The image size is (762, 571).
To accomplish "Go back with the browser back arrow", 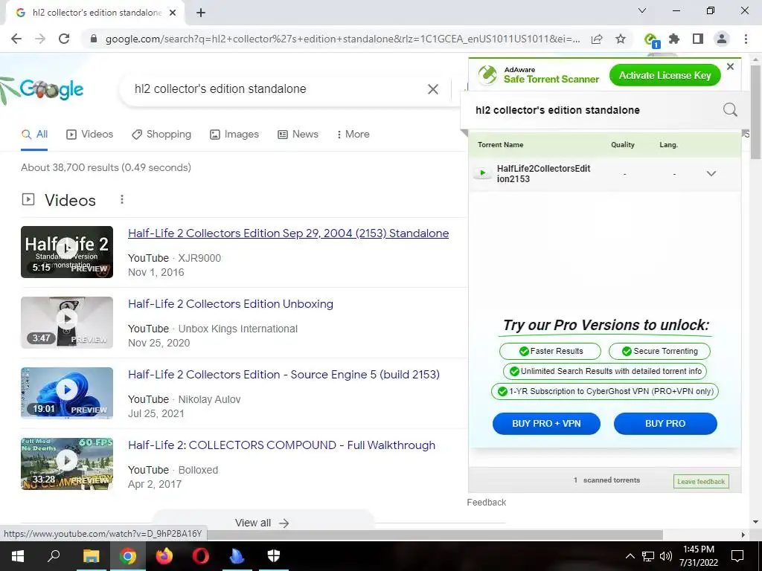I will click(16, 39).
